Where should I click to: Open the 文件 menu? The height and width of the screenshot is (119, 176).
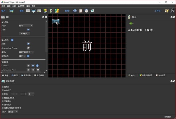click(3, 6)
